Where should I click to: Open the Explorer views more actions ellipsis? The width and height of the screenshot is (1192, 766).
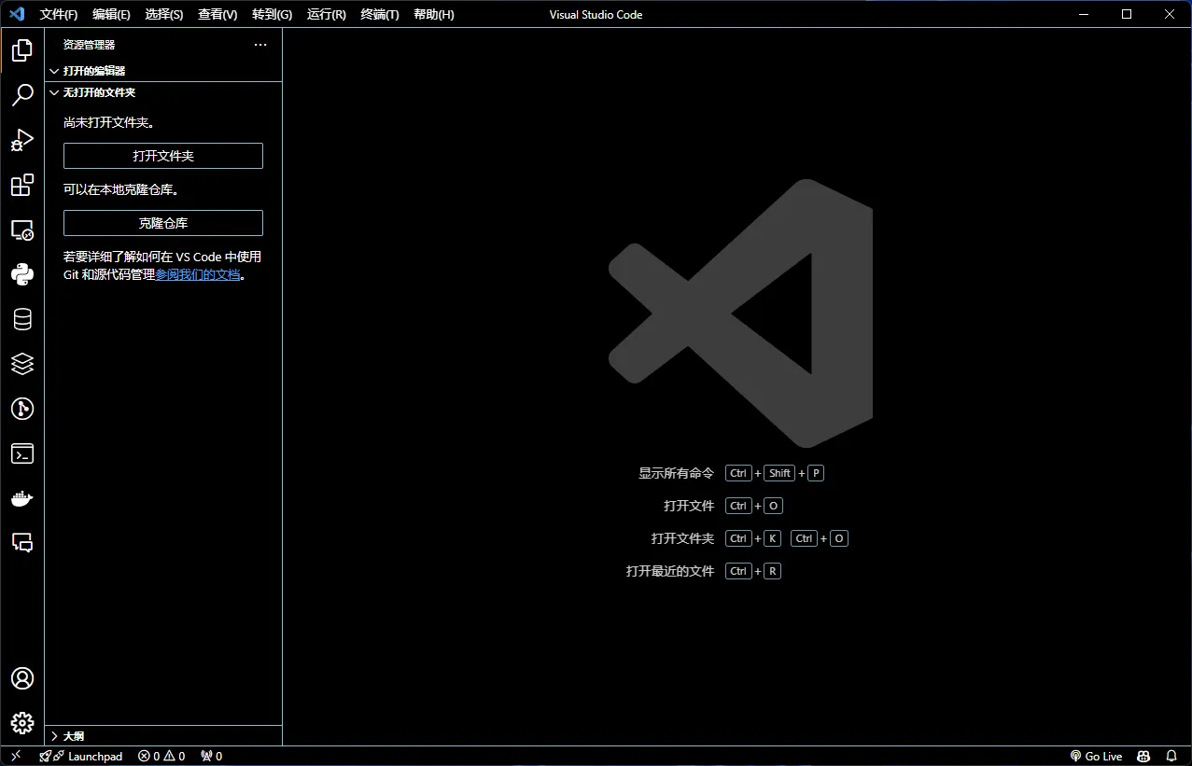259,44
